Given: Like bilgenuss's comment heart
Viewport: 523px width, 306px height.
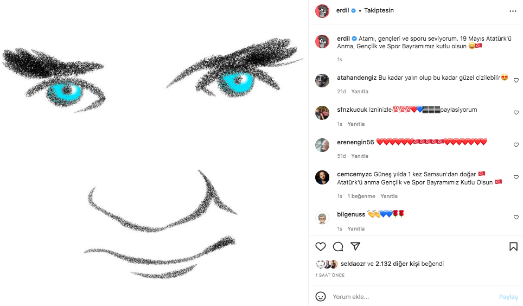Looking at the screenshot, I should coord(516,217).
